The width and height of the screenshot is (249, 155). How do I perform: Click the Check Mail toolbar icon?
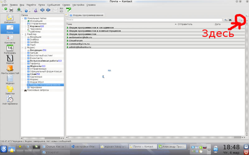19,10
